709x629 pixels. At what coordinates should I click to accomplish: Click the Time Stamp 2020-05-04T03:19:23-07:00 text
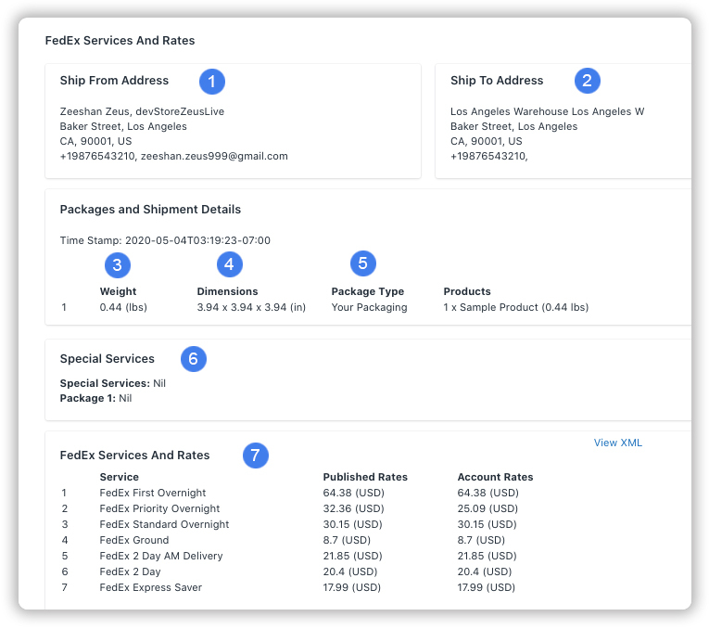tap(165, 240)
